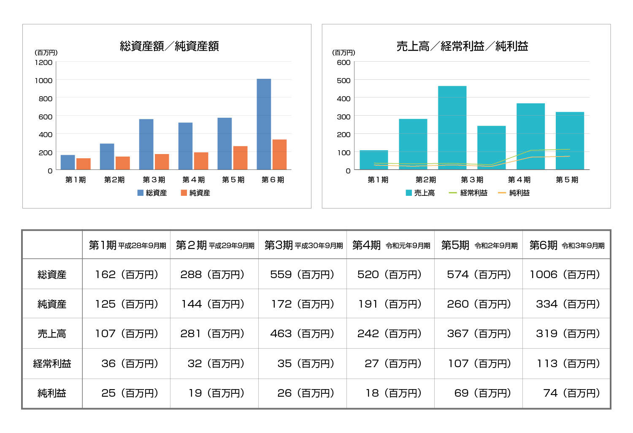Screen dimensions: 633x433
Task: Select cell 172 (百万円)
Action: tap(303, 304)
